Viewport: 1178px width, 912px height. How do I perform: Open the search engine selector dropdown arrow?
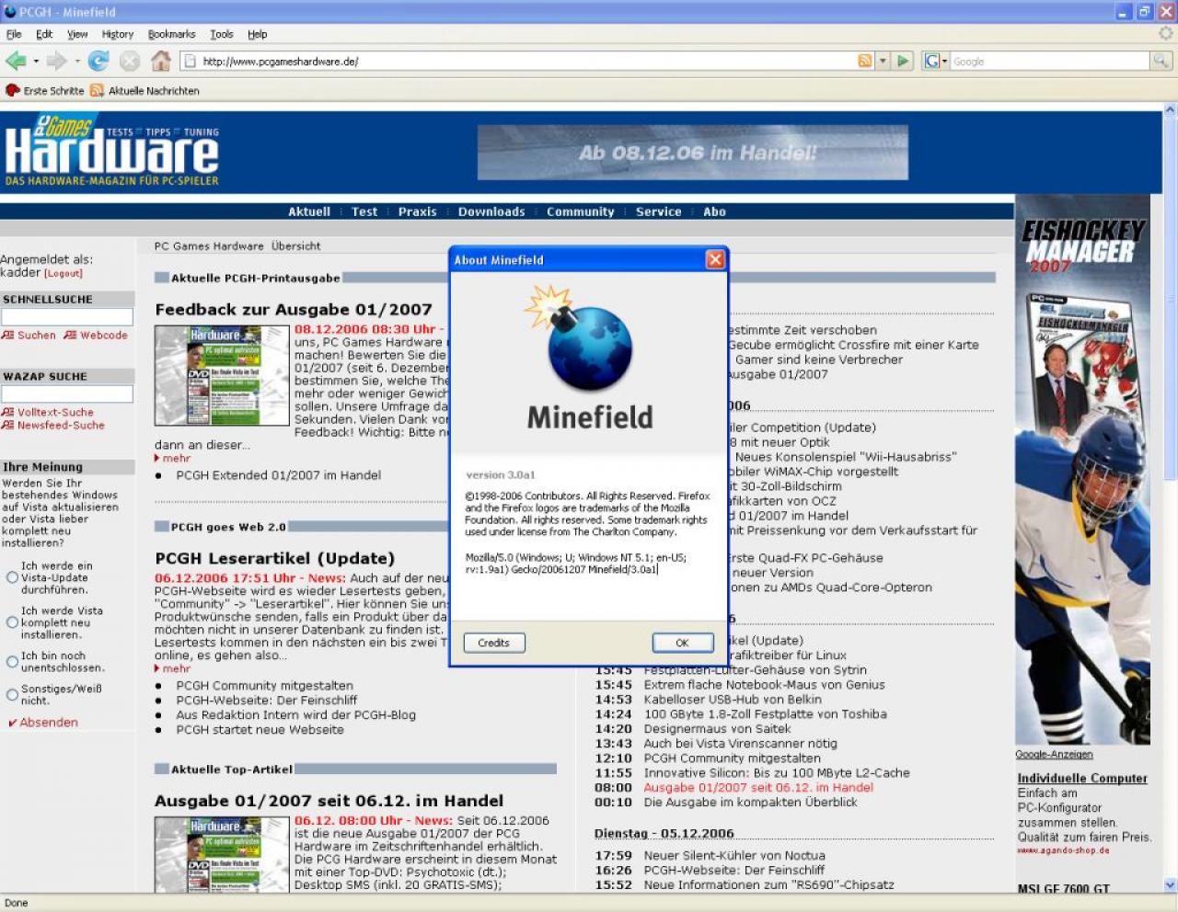944,62
